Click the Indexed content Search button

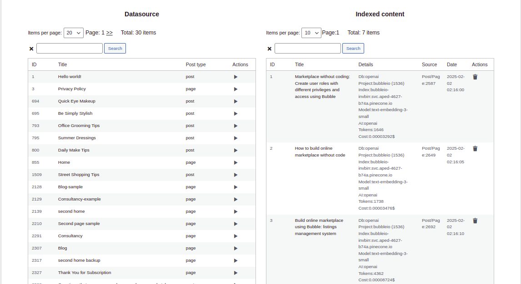tap(353, 49)
